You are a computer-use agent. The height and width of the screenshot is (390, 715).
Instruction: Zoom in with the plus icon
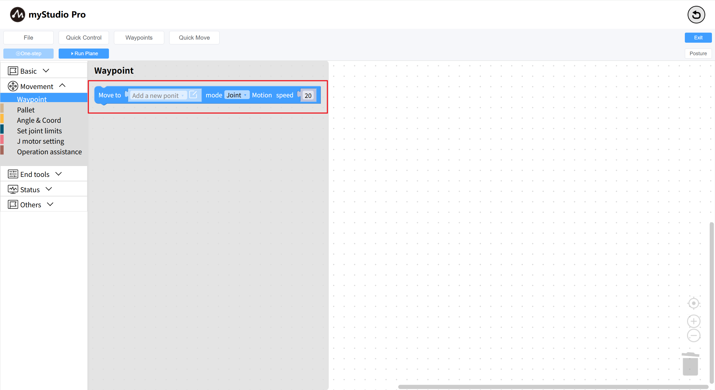click(693, 321)
